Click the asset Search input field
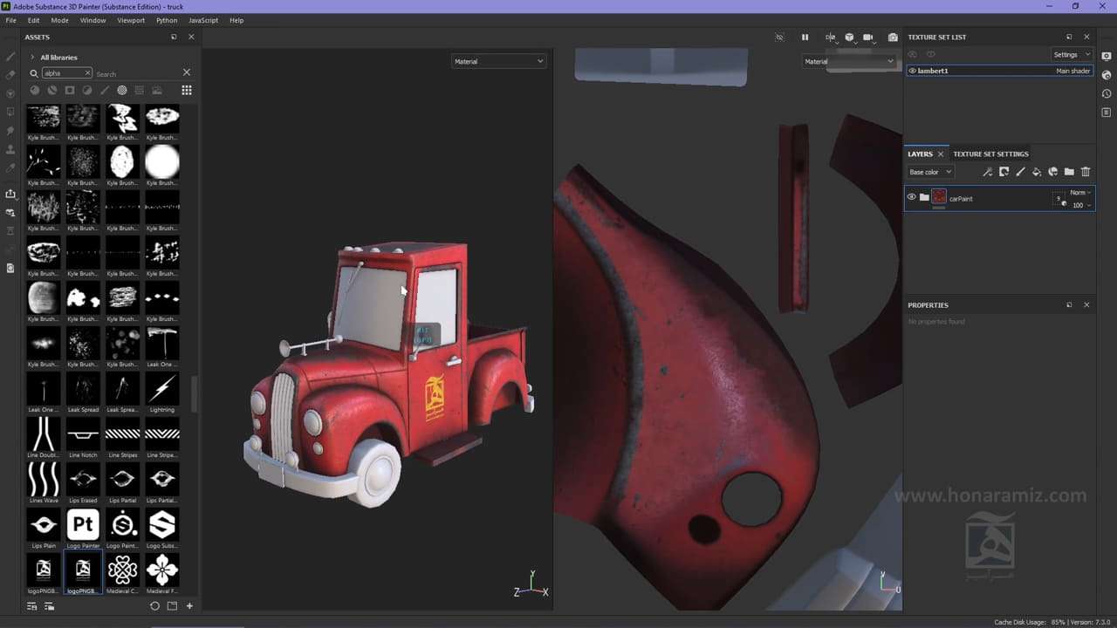The height and width of the screenshot is (628, 1117). (136, 73)
